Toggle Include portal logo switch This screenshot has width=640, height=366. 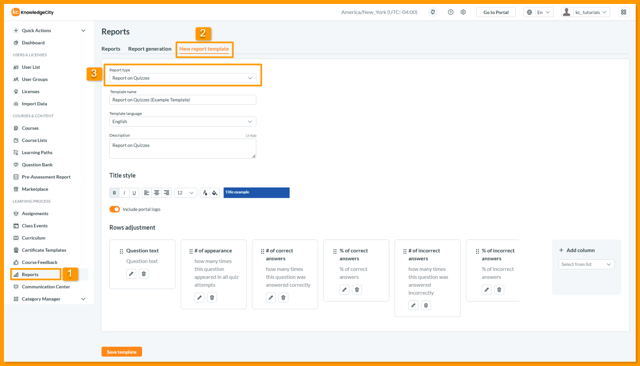pos(115,209)
